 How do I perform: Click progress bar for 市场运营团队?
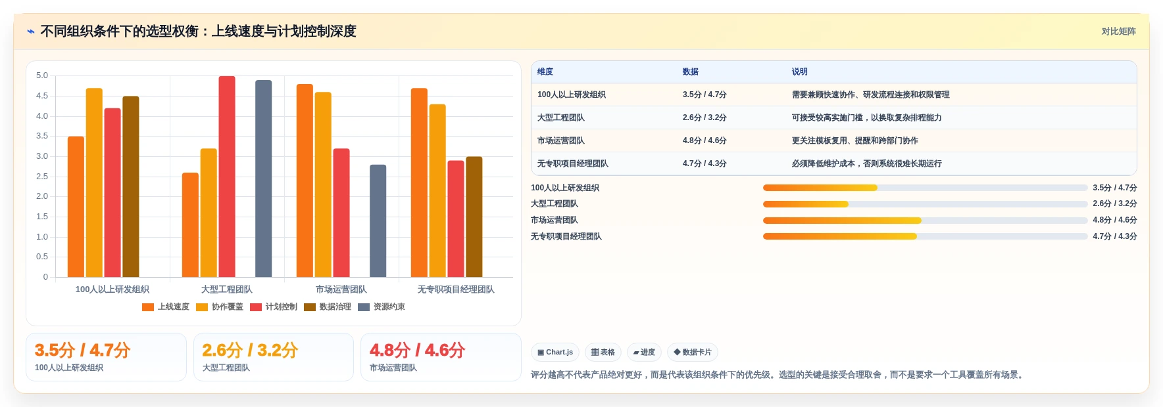tap(925, 221)
